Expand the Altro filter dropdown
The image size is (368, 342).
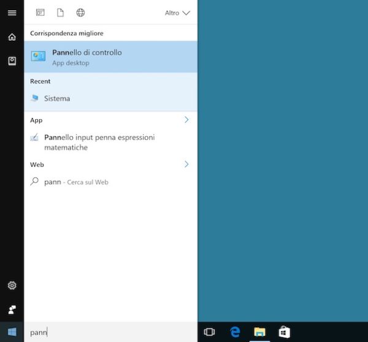[x=177, y=13]
